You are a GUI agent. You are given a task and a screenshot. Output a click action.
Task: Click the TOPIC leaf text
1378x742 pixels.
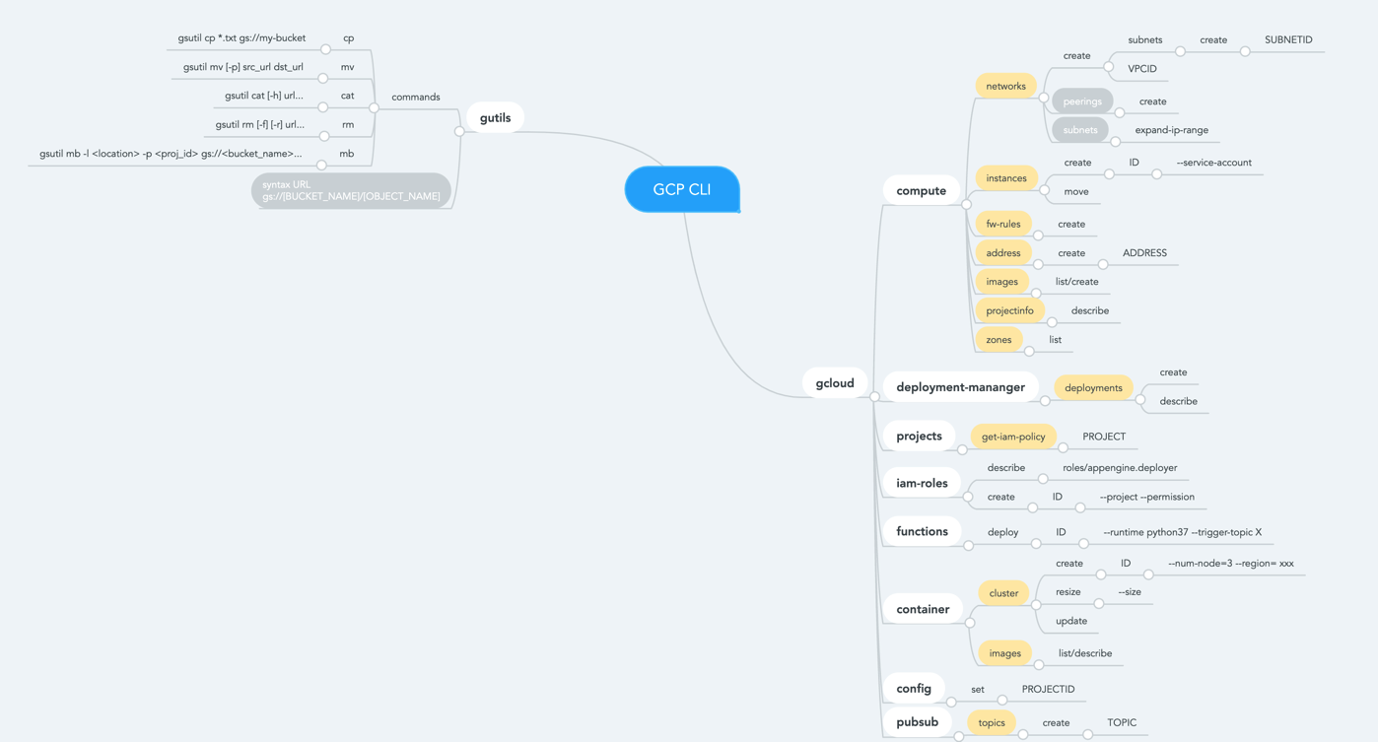pos(1122,722)
